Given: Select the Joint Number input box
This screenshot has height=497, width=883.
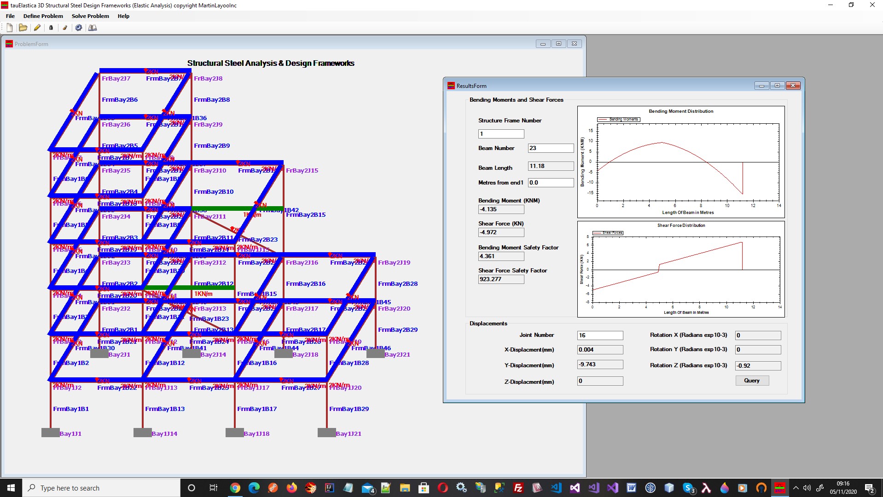Looking at the screenshot, I should (600, 335).
